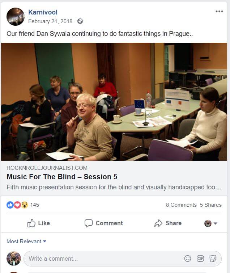Image resolution: width=230 pixels, height=273 pixels.
Task: Click the public globe privacy icon
Action: 80,21
